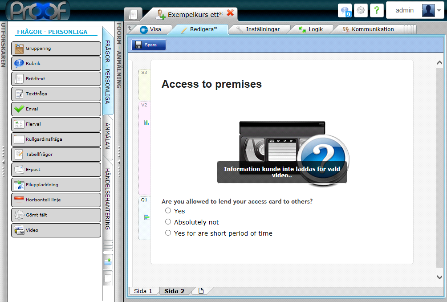This screenshot has width=447, height=302.
Task: Select the Gruppering question type
Action: coord(56,49)
